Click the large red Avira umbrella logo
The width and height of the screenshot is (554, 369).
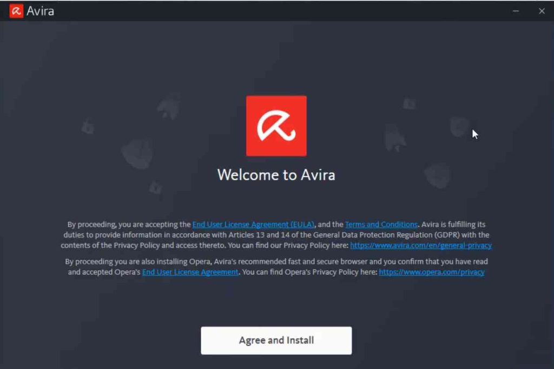276,126
